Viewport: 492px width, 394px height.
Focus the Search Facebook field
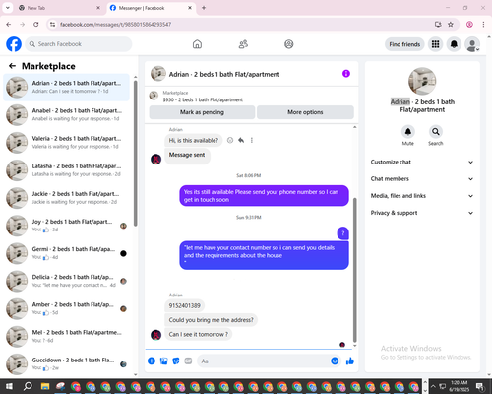pos(79,44)
